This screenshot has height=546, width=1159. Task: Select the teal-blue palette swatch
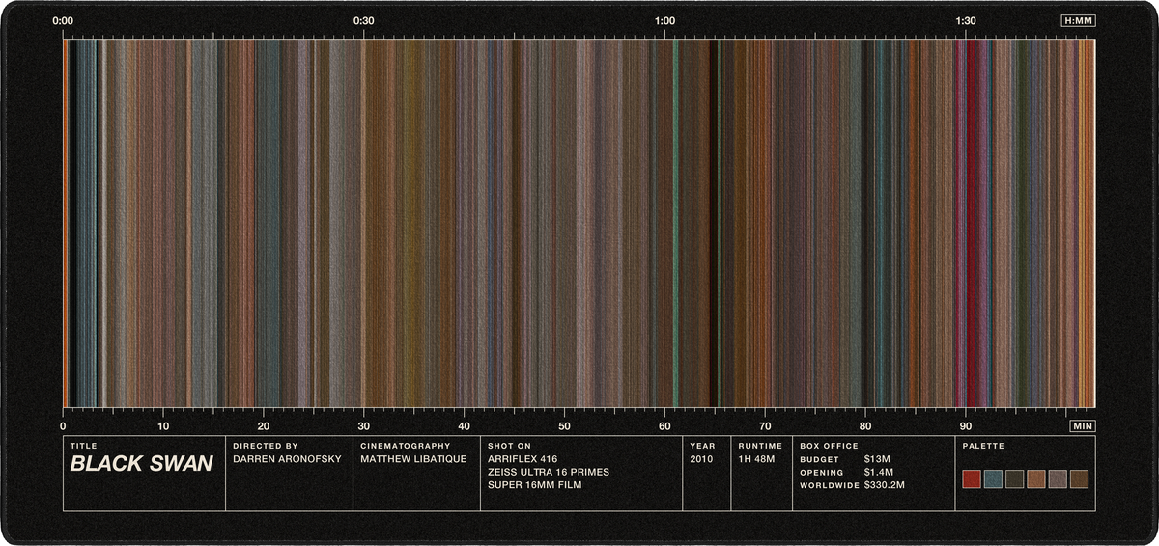(994, 479)
